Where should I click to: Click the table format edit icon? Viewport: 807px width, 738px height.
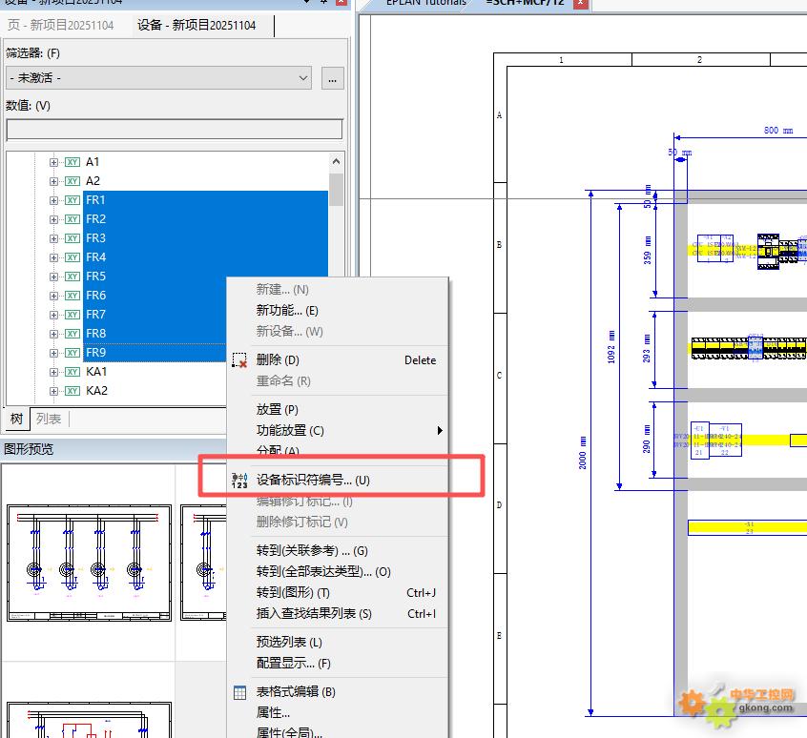[x=239, y=692]
